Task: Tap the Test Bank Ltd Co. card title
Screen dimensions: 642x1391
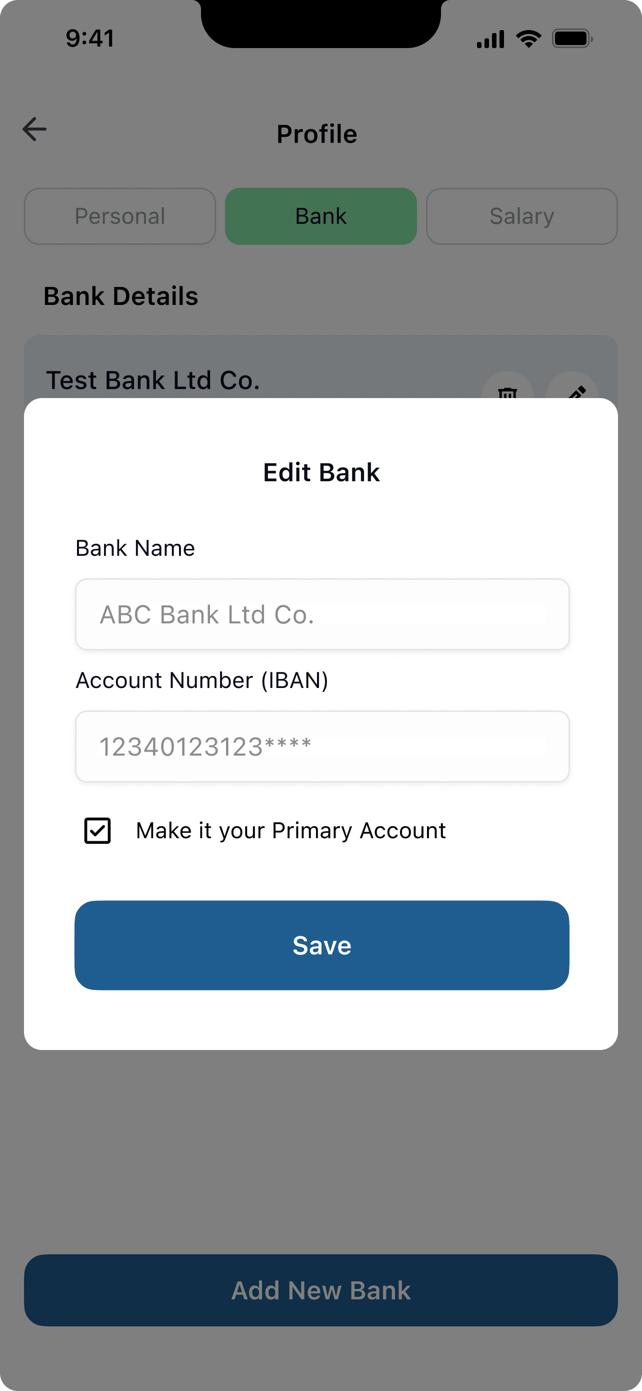Action: [x=153, y=380]
